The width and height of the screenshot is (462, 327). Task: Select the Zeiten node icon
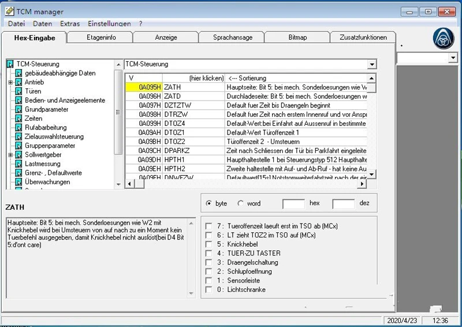18,118
